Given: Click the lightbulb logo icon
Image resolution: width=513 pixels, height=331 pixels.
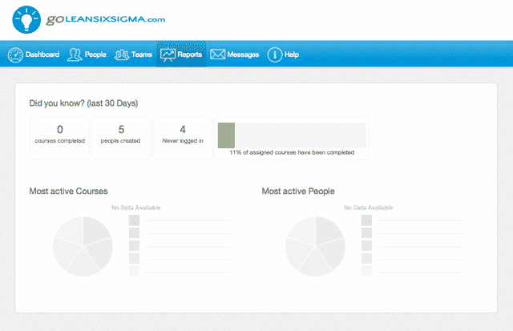Looking at the screenshot, I should click(26, 19).
